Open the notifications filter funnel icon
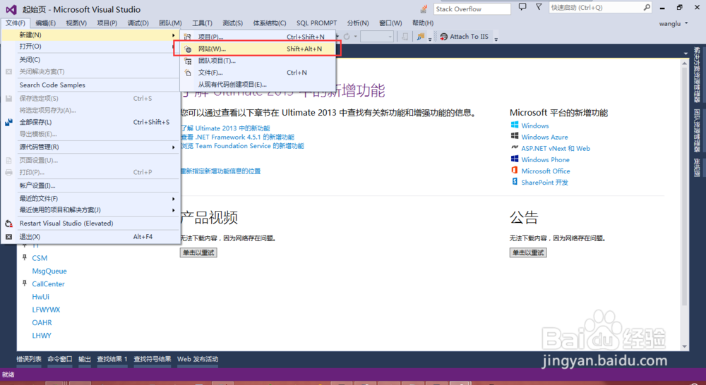This screenshot has width=706, height=385. [539, 7]
